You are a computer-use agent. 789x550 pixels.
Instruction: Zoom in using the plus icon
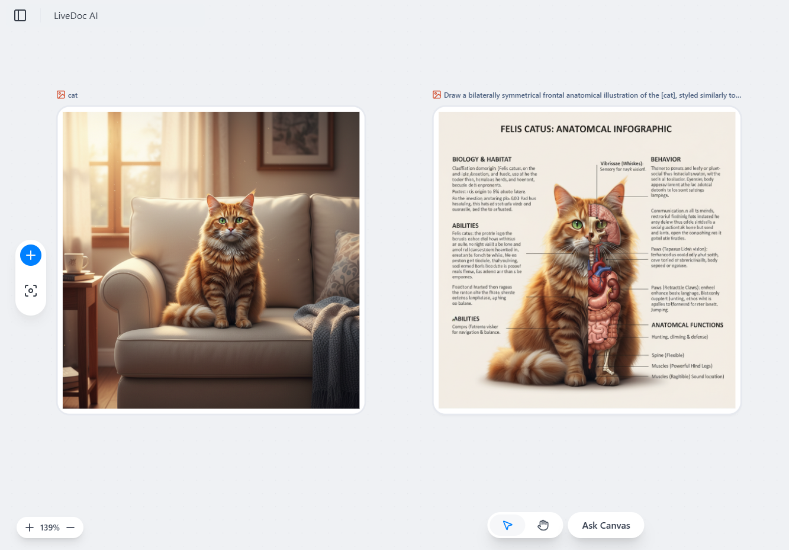click(x=29, y=527)
